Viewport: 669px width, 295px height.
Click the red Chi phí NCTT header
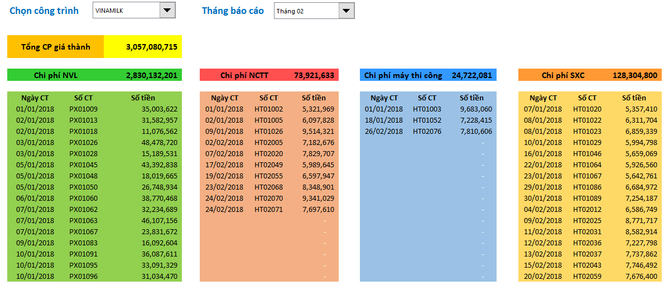coord(245,75)
